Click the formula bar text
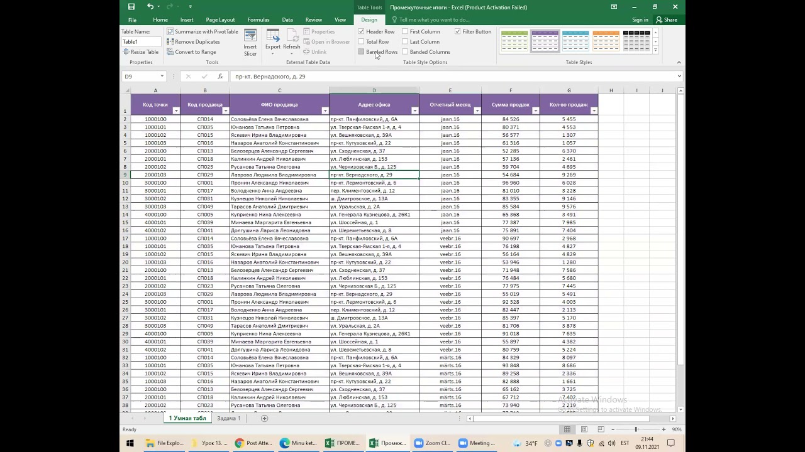 point(270,77)
